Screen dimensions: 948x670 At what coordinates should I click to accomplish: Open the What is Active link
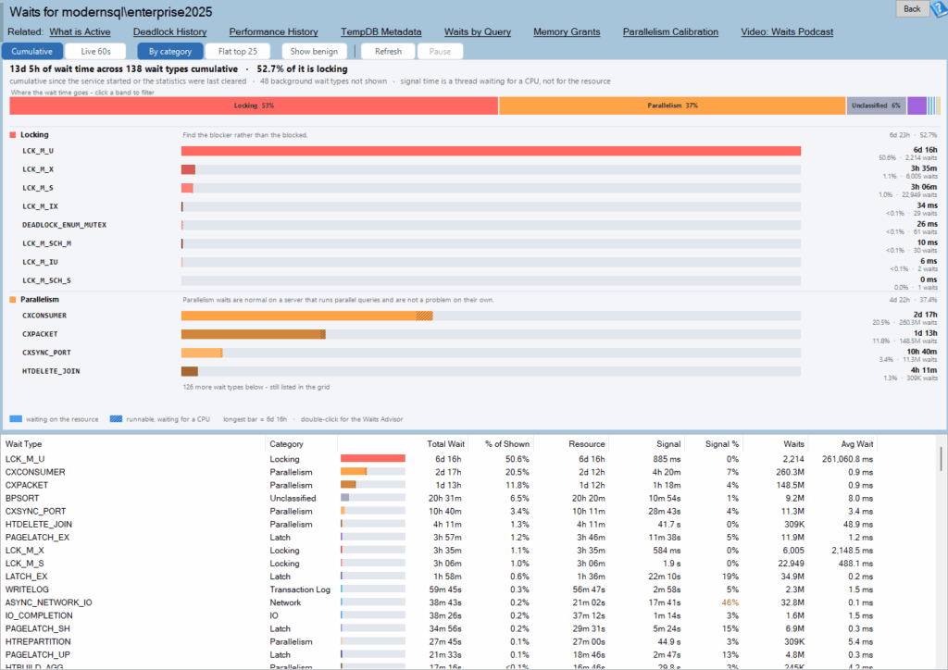(80, 32)
